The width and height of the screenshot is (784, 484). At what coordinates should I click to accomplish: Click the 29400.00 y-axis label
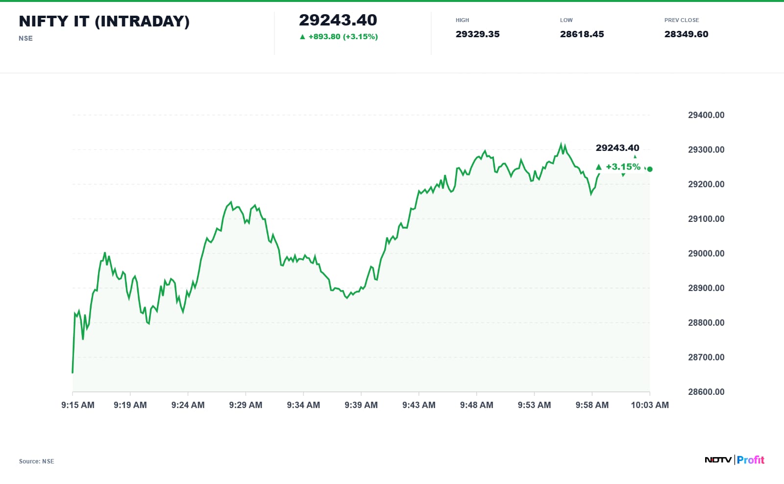point(706,115)
